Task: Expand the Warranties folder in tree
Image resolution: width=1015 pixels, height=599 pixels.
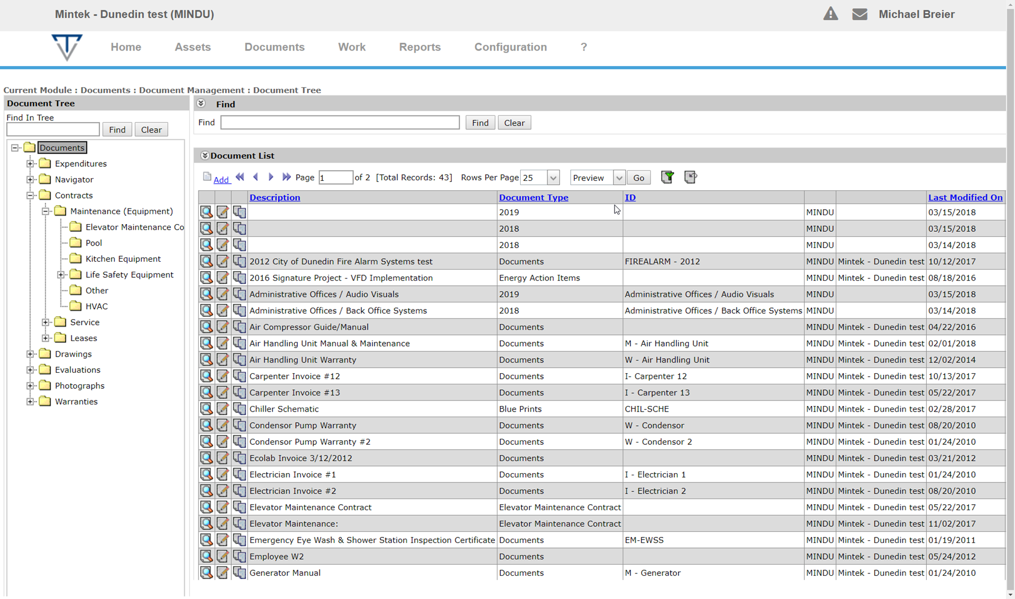Action: coord(31,402)
